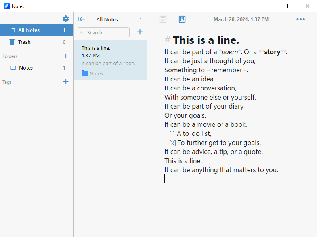Add a new folder with plus icon
Screen dimensions: 317x237
[x=66, y=56]
